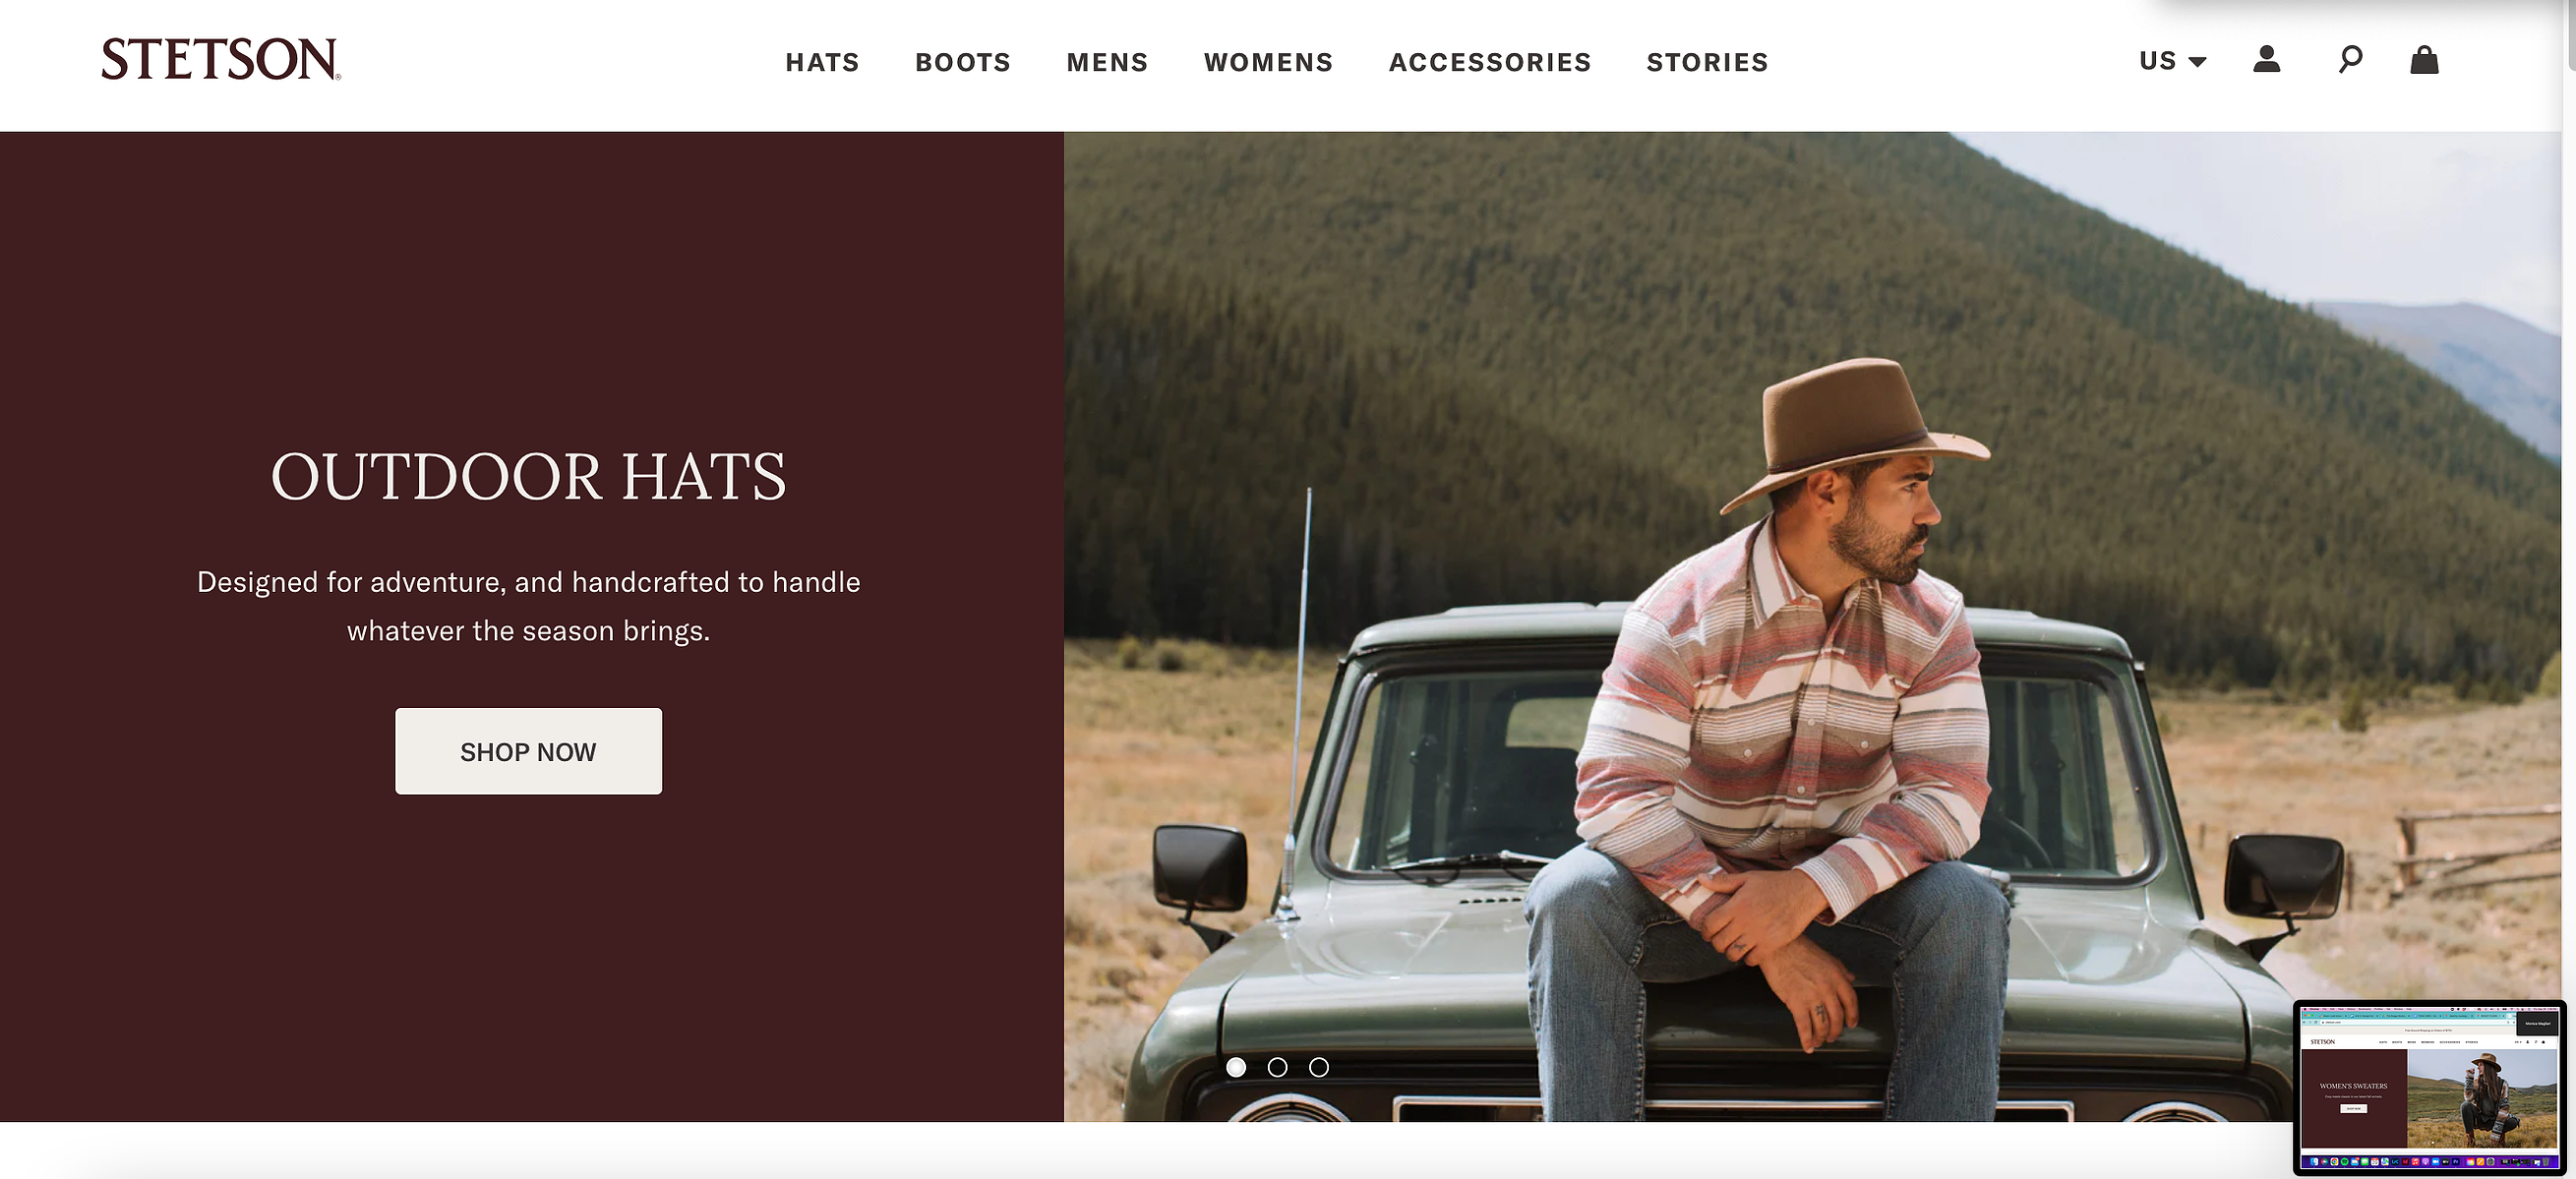Open the Mens menu
The height and width of the screenshot is (1179, 2576).
coord(1107,62)
